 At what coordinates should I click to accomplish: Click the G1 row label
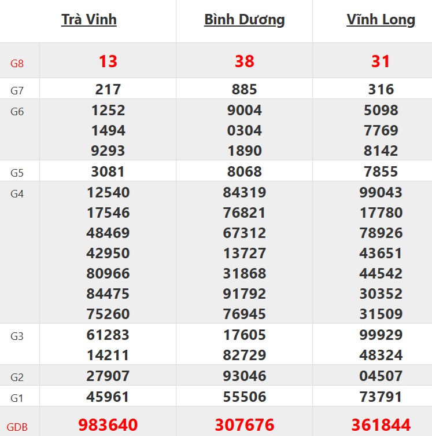17,398
